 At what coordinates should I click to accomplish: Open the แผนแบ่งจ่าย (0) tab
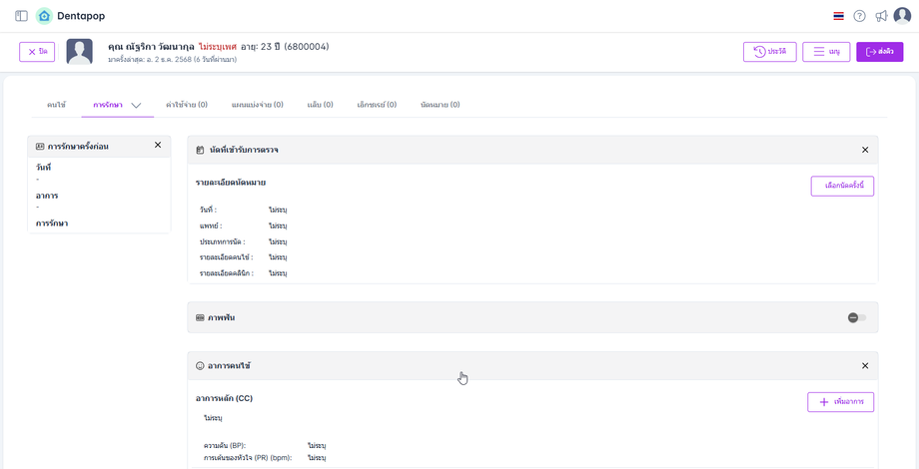[x=257, y=105]
